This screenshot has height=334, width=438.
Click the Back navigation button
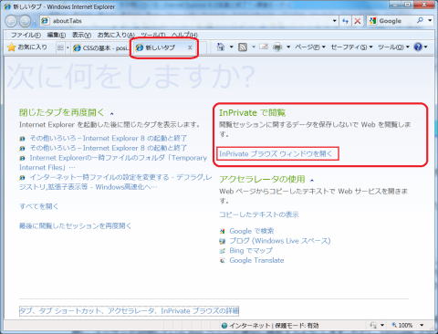(x=12, y=21)
